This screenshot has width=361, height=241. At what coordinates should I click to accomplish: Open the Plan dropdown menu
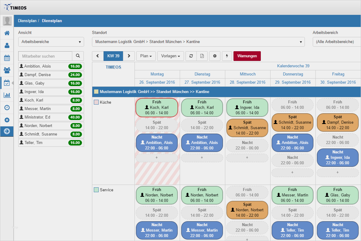[x=146, y=56]
